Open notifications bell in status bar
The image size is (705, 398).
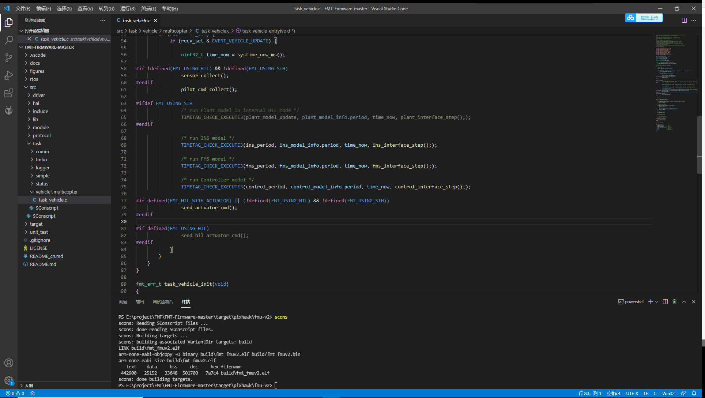coord(694,394)
